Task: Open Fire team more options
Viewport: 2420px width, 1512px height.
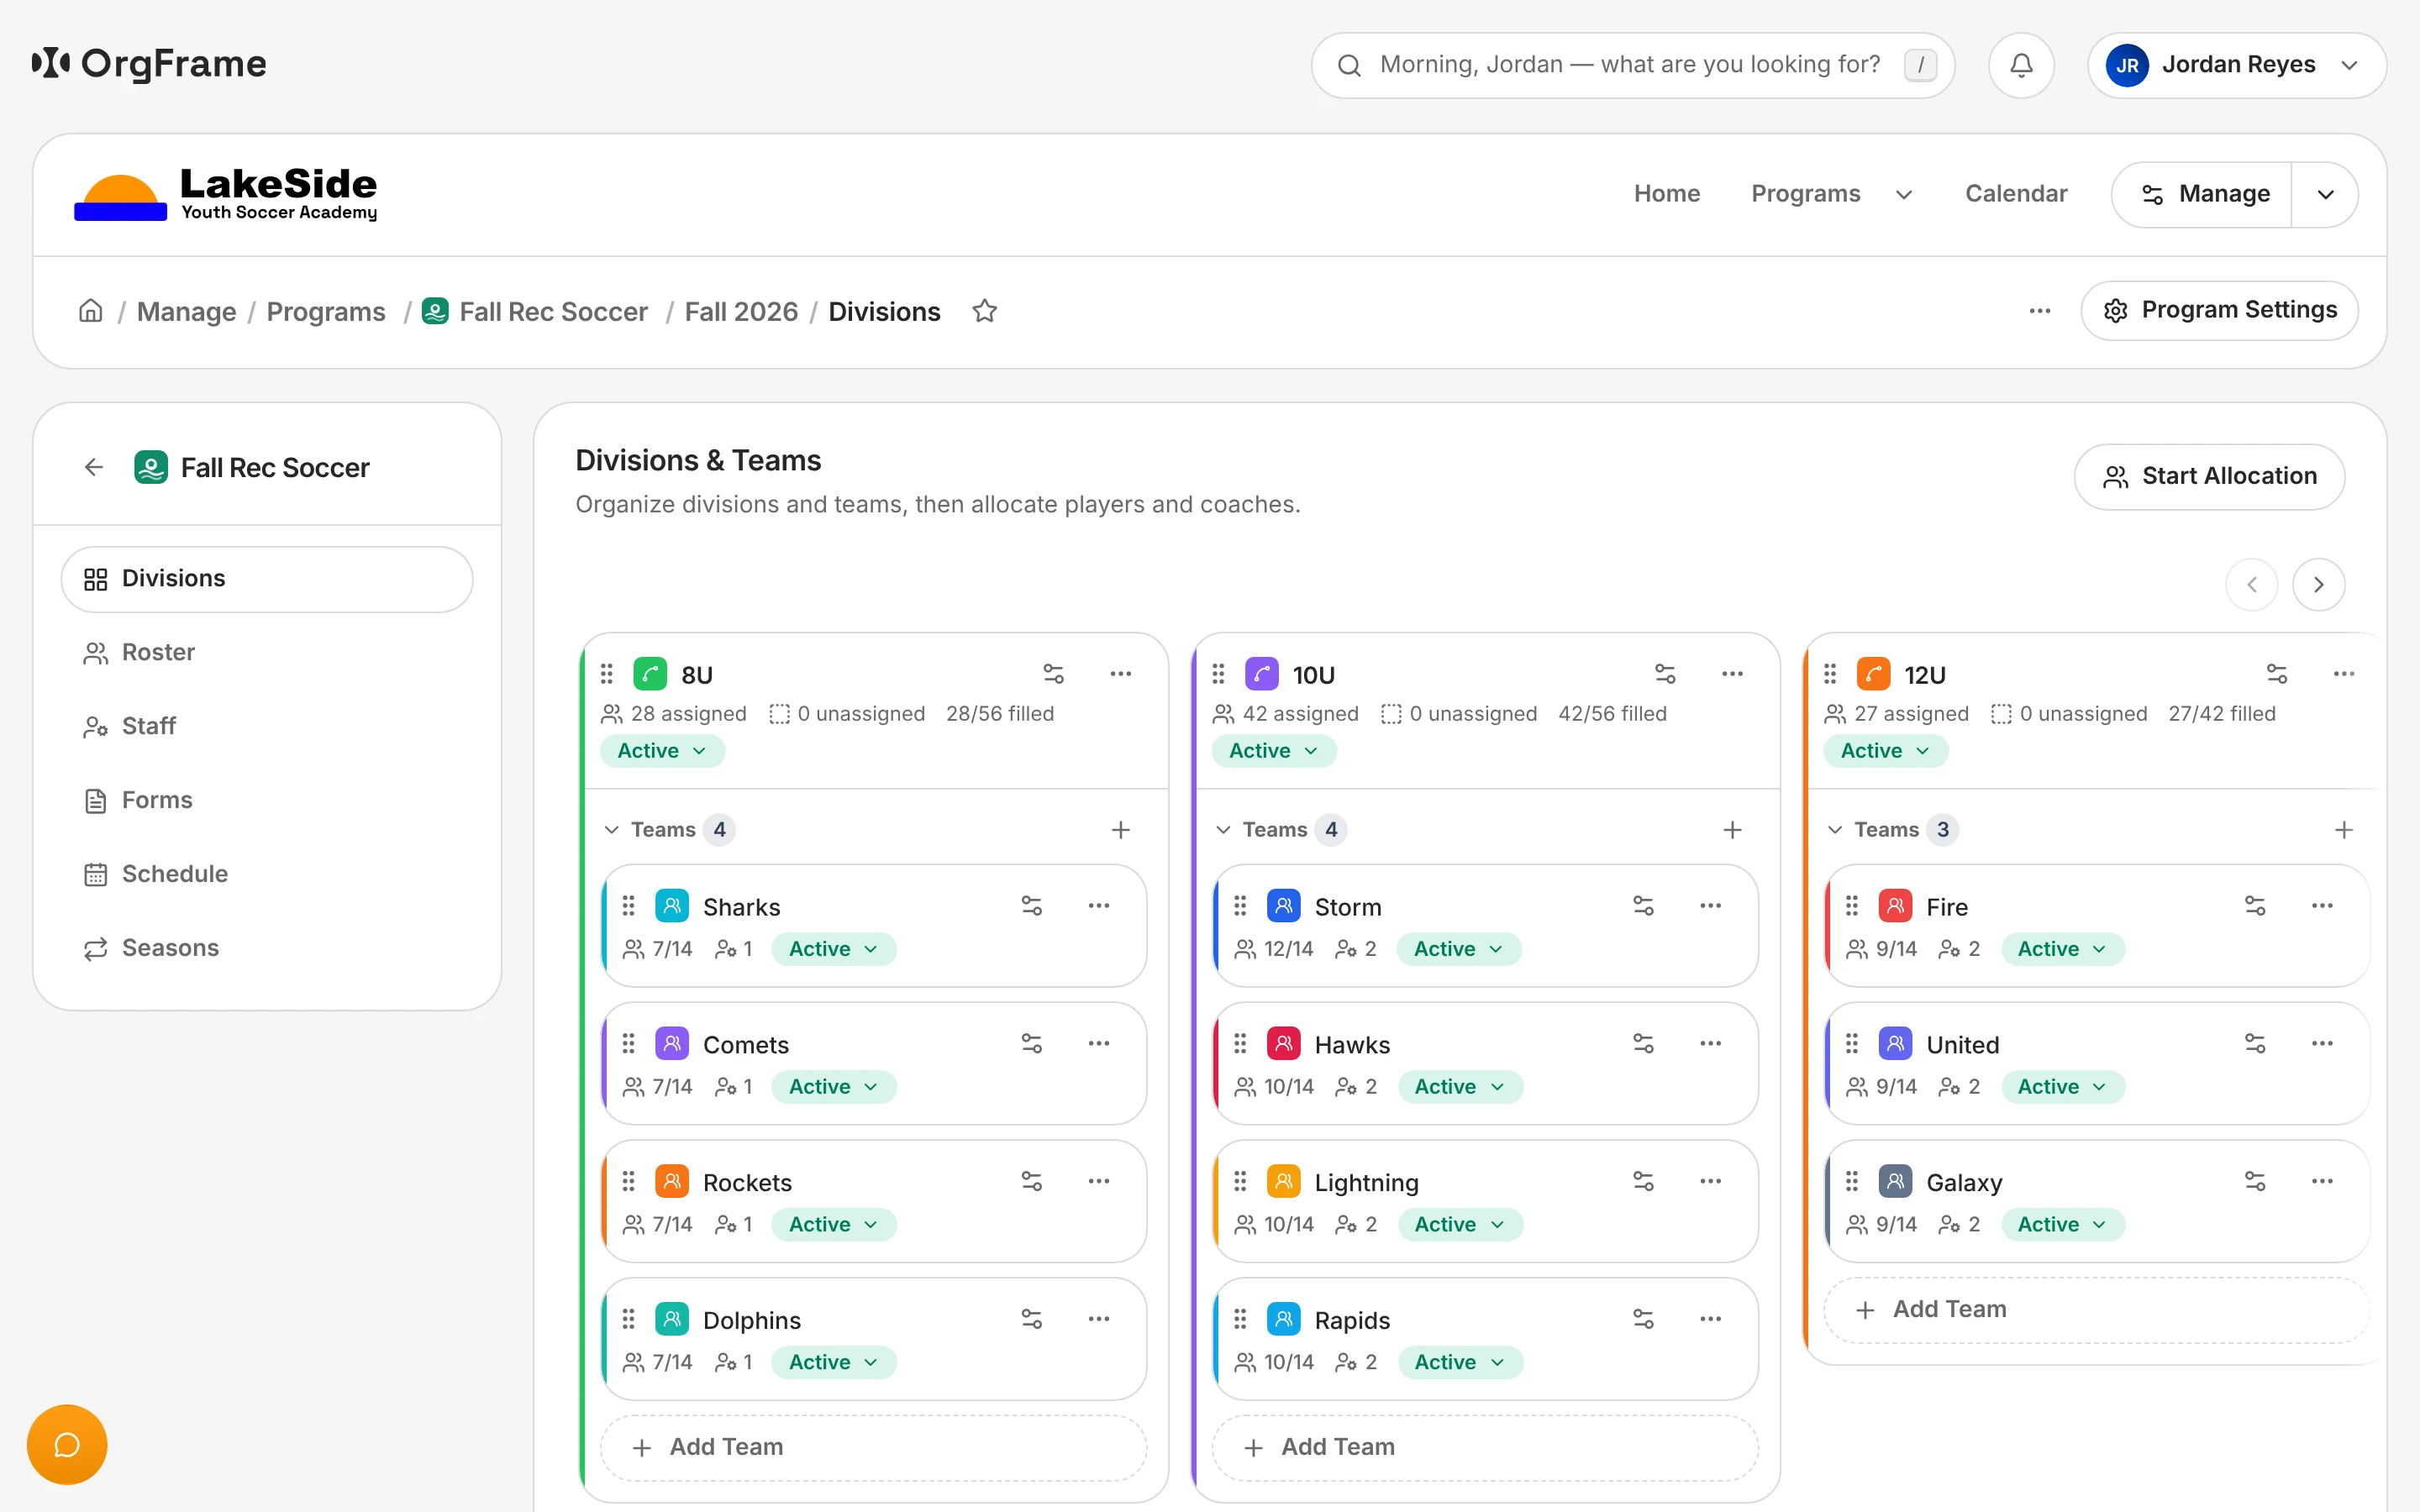Action: tap(2322, 906)
